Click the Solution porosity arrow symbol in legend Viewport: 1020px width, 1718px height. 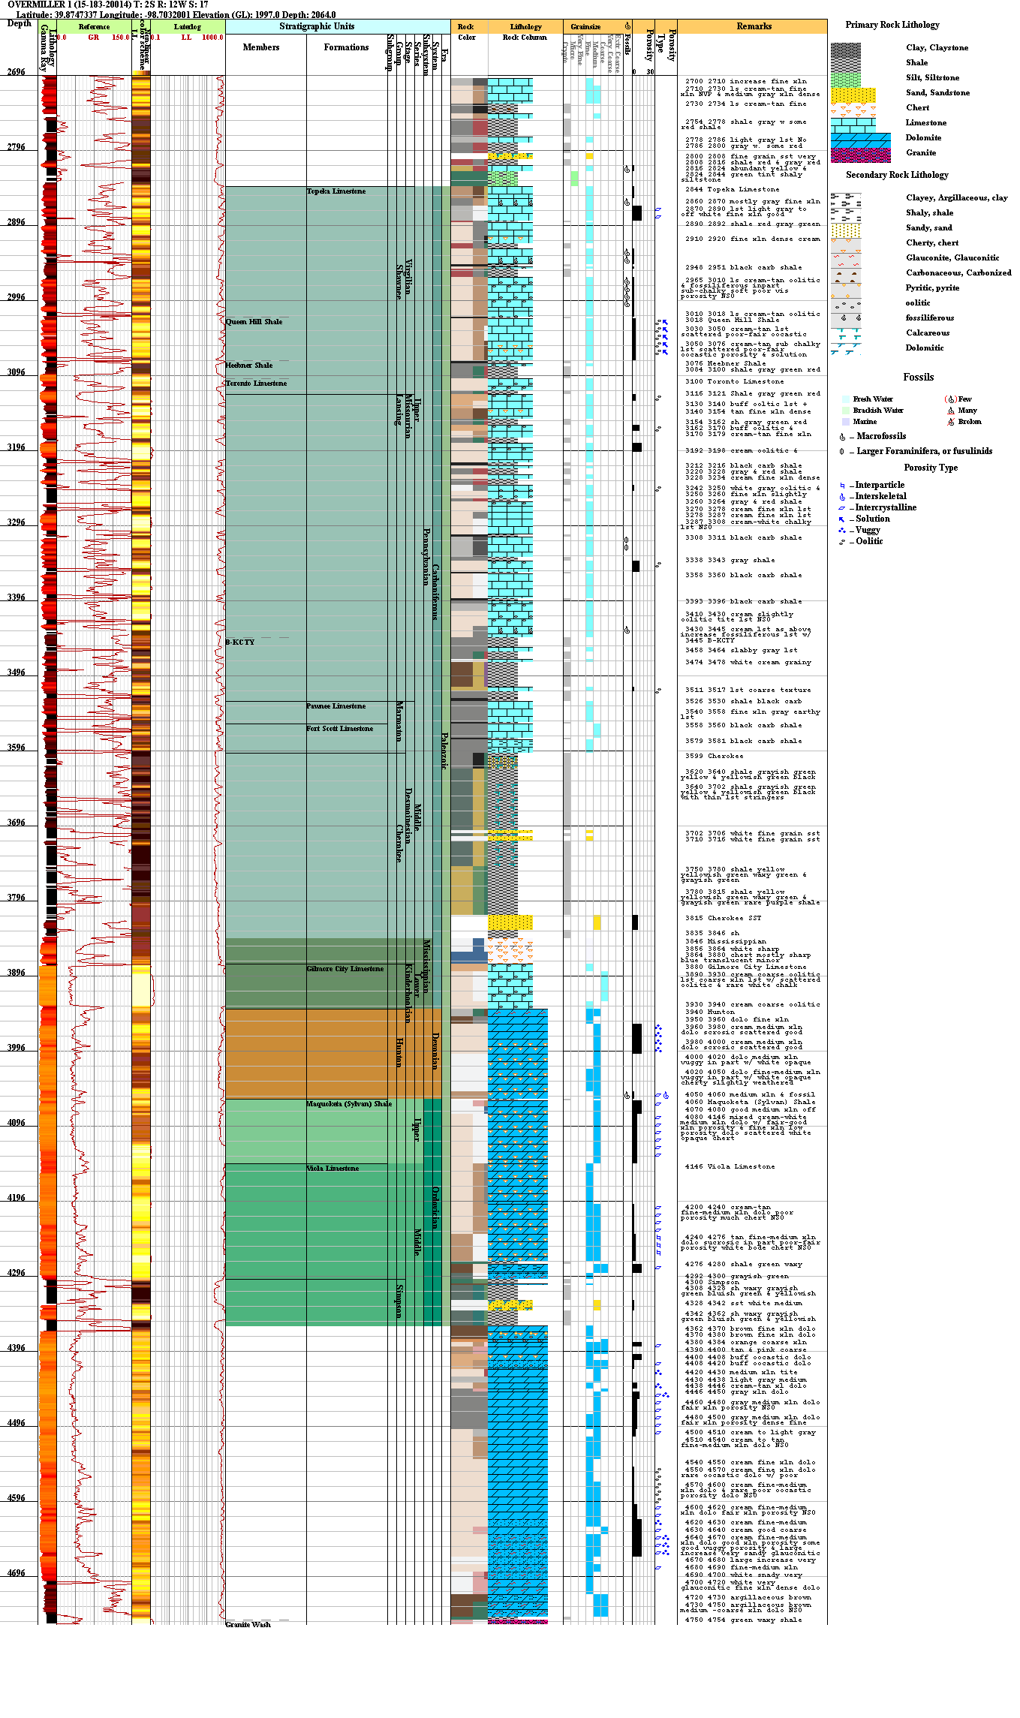tap(842, 519)
